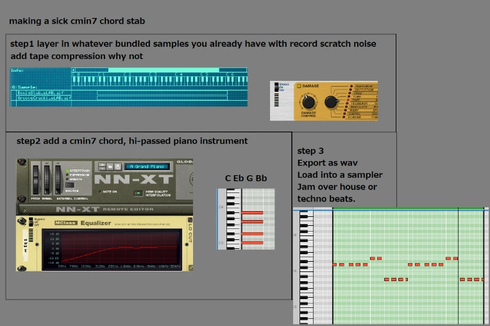Toggle High Quality Interpolation on the NN-XT

pos(138,193)
